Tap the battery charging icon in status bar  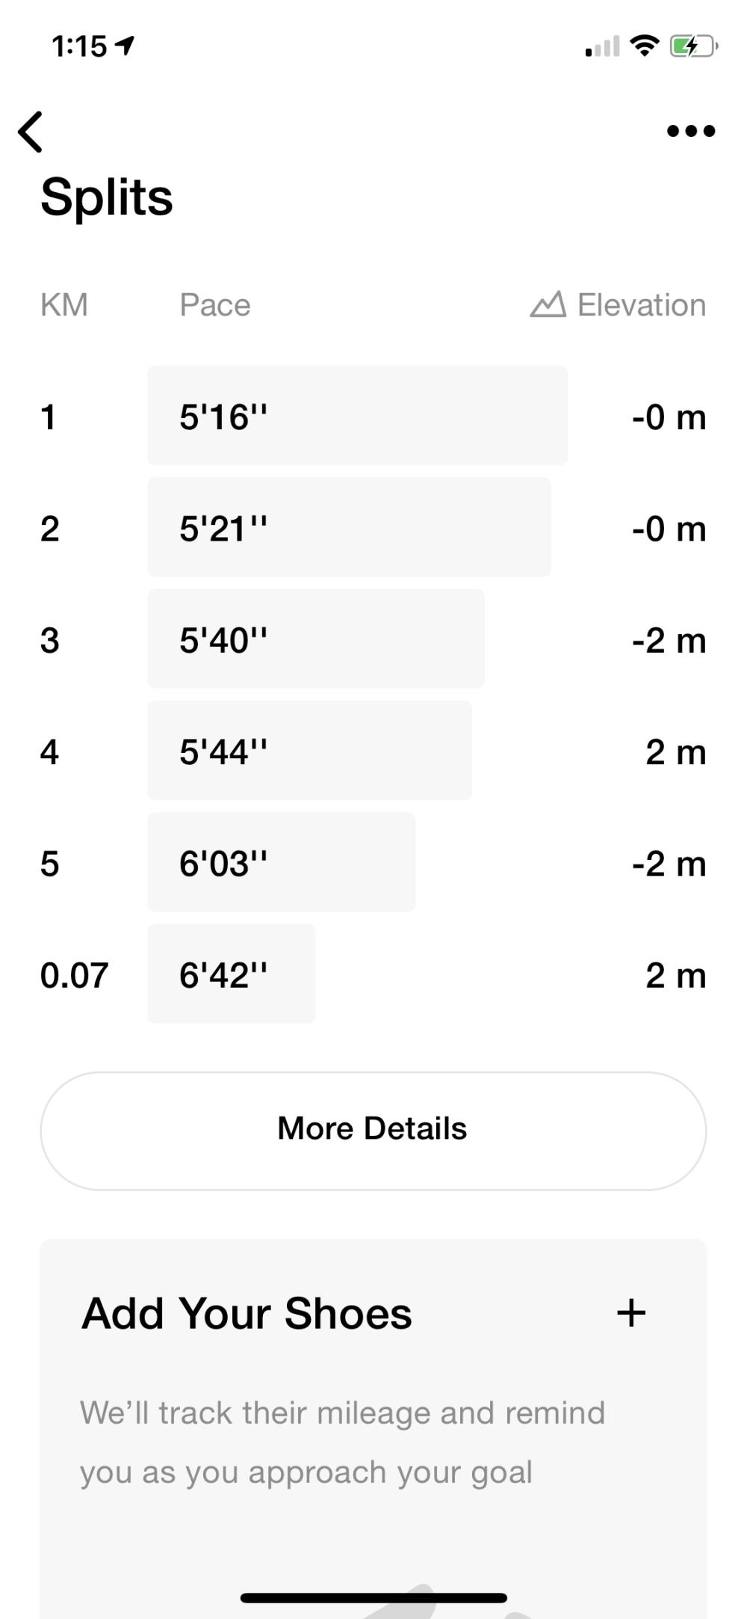click(x=693, y=46)
